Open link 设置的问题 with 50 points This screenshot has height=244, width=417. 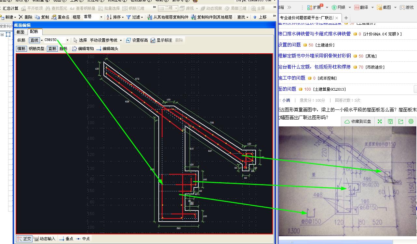(289, 45)
